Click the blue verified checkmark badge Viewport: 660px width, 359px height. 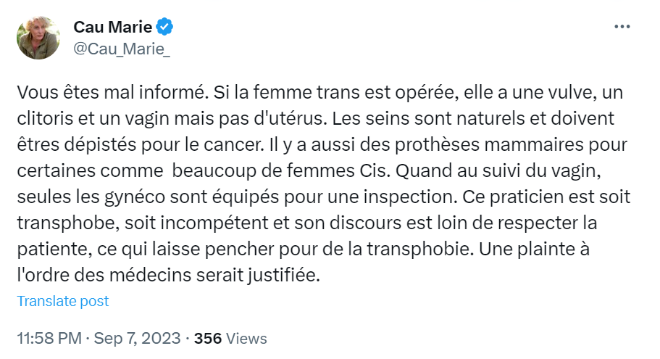164,27
